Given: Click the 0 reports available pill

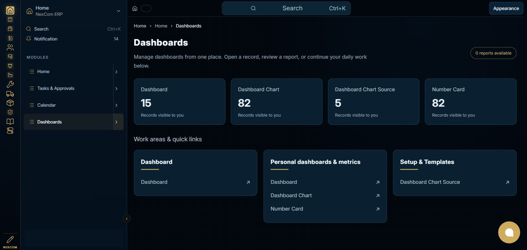Looking at the screenshot, I should (493, 53).
